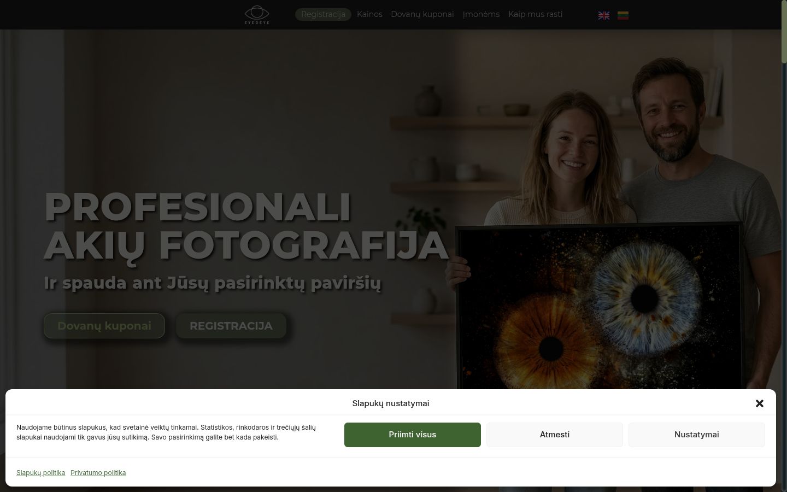Viewport: 787px width, 492px height.
Task: Close the cookie settings banner
Action: coord(759,403)
